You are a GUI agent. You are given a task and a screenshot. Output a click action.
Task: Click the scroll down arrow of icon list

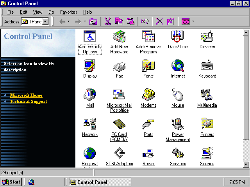point(246,164)
